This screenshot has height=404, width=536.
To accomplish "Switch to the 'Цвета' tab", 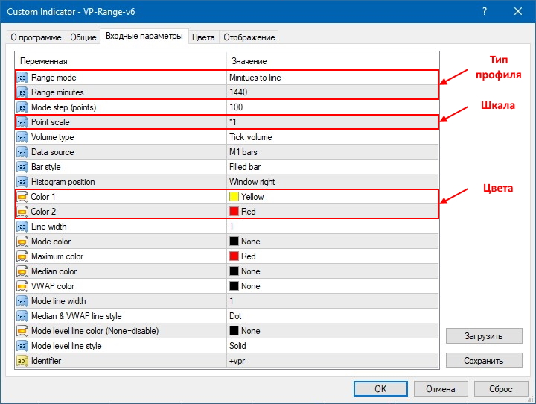I will (203, 37).
